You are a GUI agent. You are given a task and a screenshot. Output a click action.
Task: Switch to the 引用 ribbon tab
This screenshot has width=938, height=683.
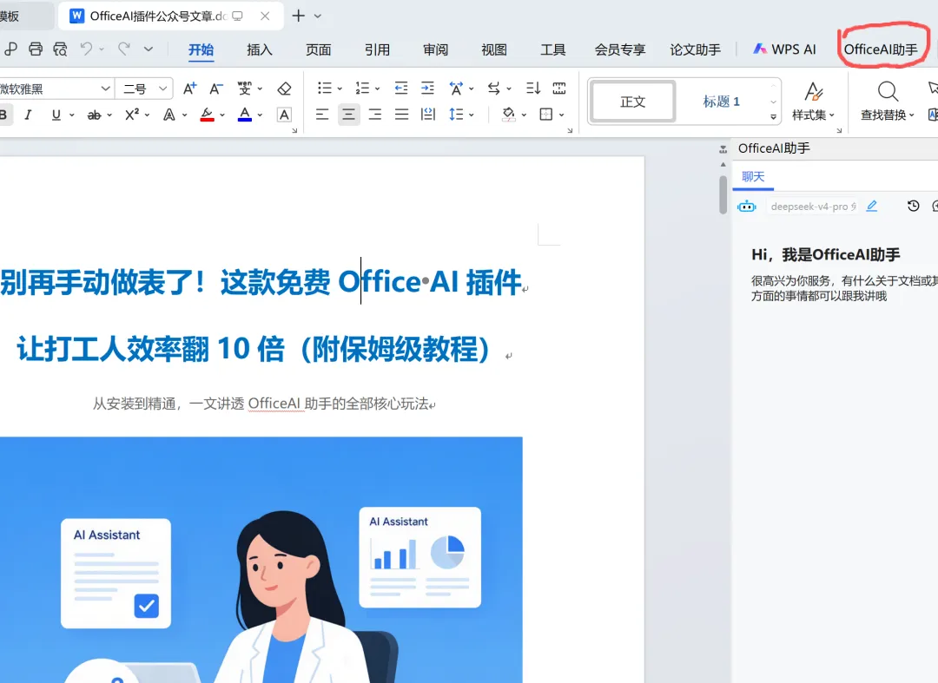(x=377, y=49)
